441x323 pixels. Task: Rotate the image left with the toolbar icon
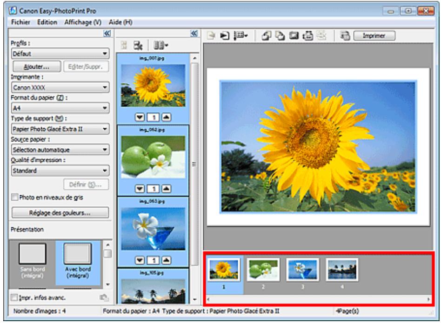click(x=267, y=36)
